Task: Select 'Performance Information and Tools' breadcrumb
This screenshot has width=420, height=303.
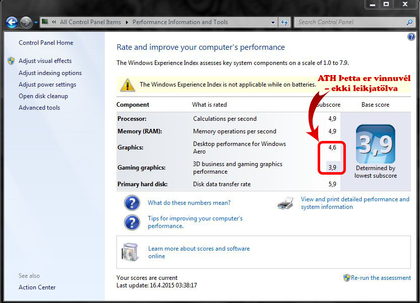Action: [x=180, y=22]
